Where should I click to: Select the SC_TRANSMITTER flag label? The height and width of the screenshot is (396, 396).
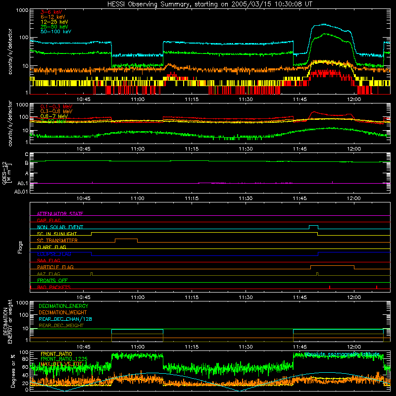(57, 240)
